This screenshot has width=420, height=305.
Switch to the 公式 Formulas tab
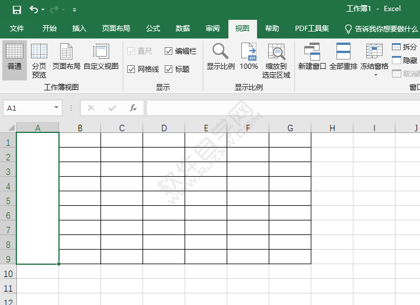(153, 29)
